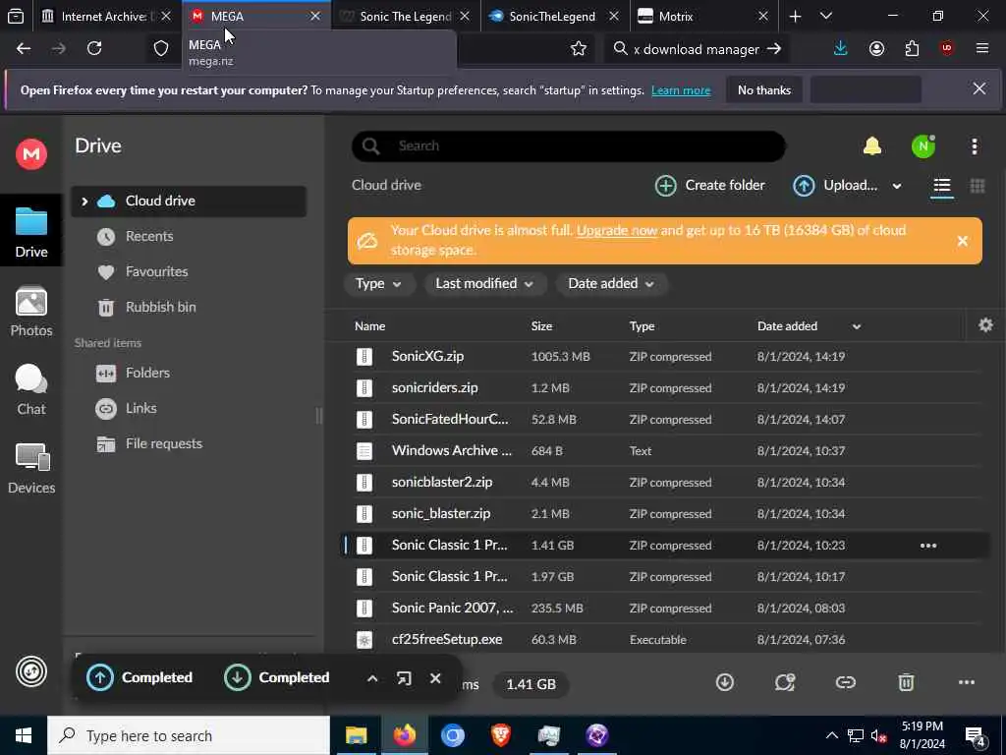Open Favourites
This screenshot has height=755, width=1006.
point(156,271)
